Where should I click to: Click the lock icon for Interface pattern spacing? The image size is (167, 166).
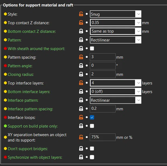[81, 109]
